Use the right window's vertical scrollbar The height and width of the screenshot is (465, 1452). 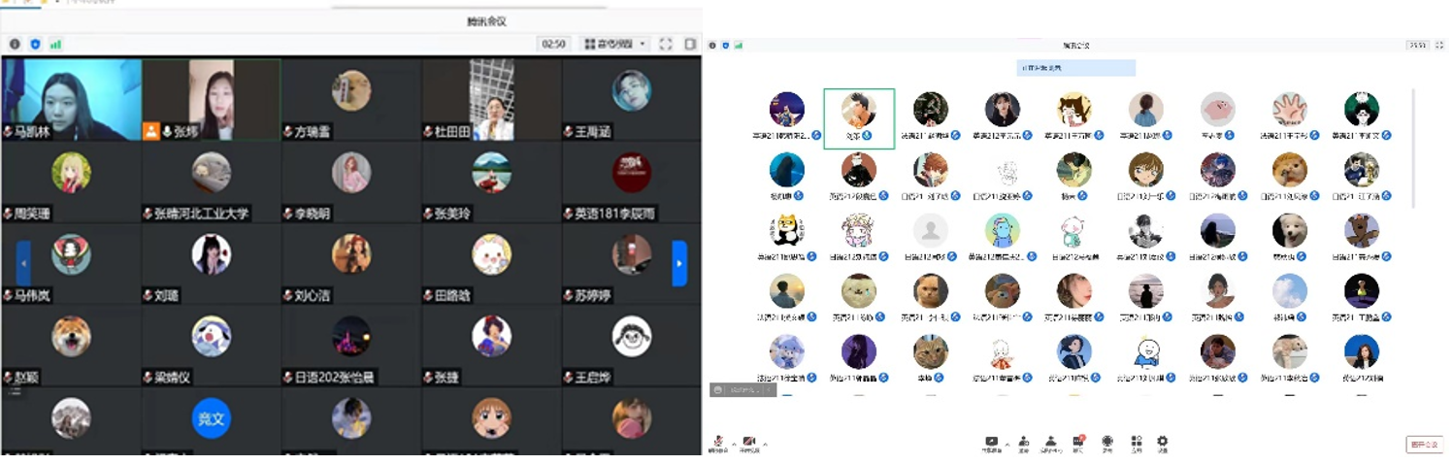tap(1413, 148)
